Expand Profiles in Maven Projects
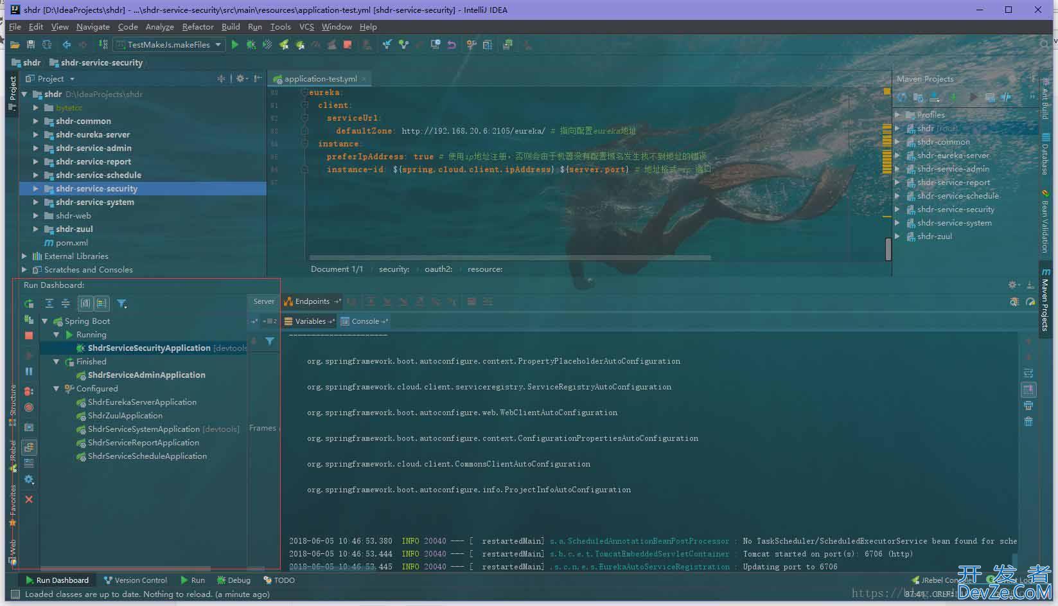Viewport: 1058px width, 606px height. 898,115
